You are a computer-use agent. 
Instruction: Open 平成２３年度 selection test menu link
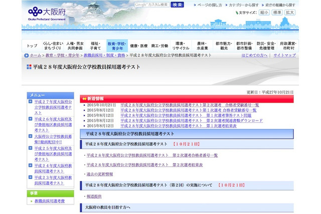tap(53, 180)
